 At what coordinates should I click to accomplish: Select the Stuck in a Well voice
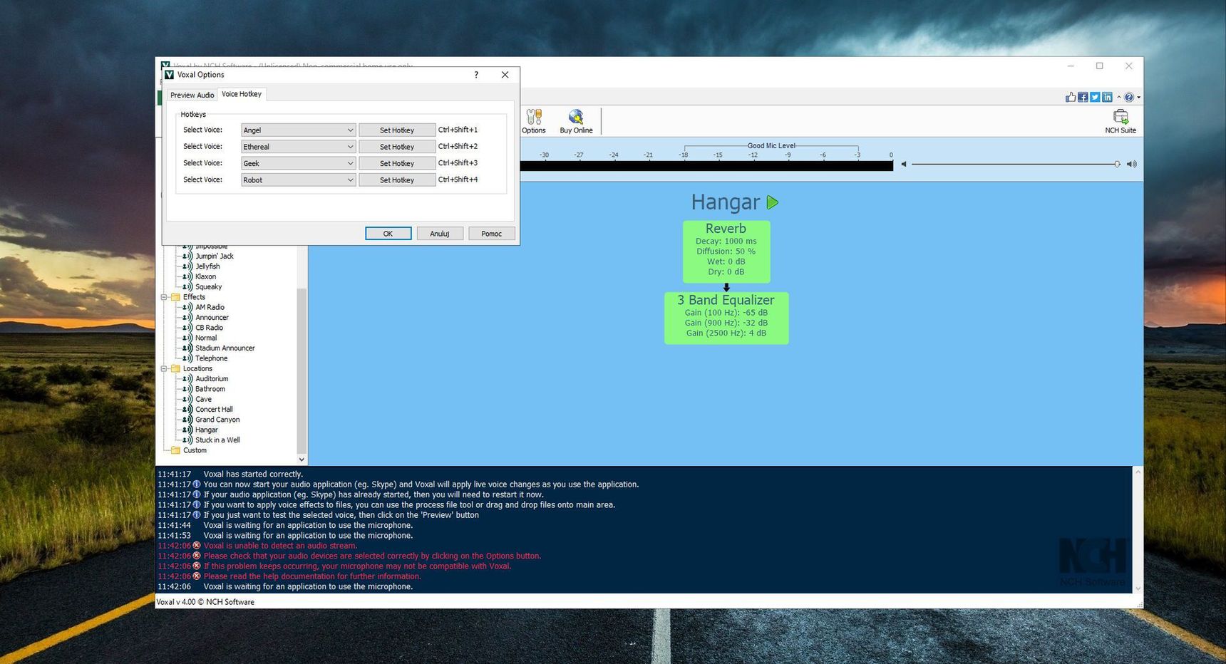point(217,440)
